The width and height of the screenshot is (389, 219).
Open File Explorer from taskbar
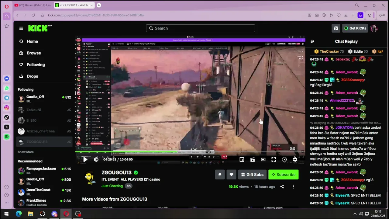[30, 214]
